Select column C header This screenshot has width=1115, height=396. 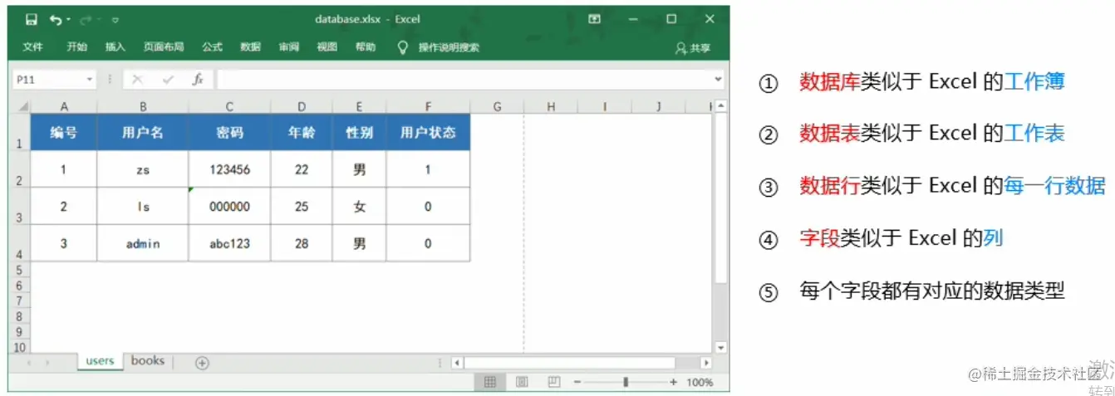click(229, 106)
